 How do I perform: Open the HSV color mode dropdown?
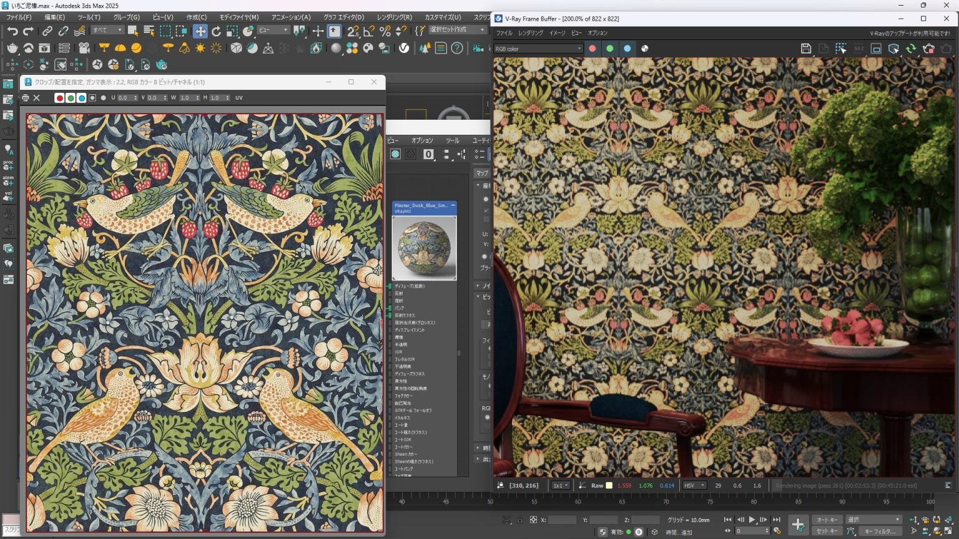[x=694, y=485]
